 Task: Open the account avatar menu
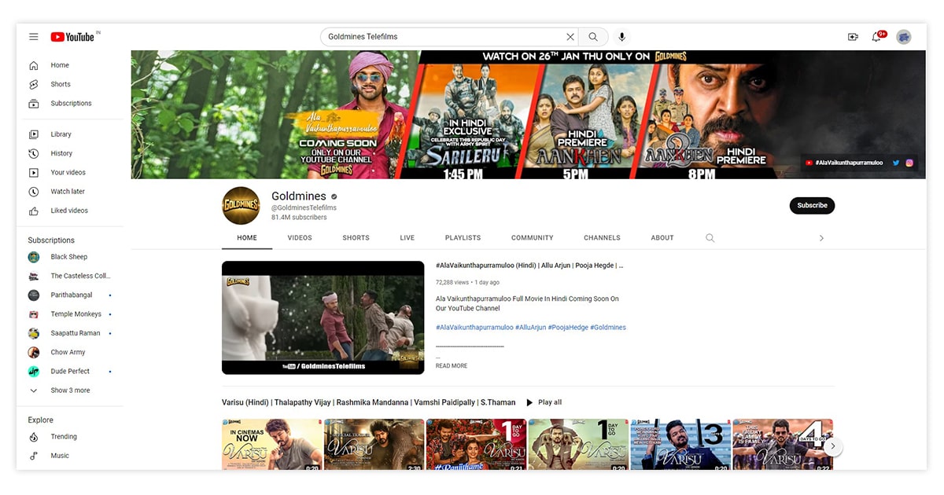tap(904, 37)
